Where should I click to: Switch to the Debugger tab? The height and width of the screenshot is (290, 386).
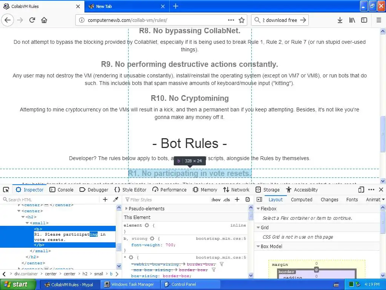(x=94, y=190)
